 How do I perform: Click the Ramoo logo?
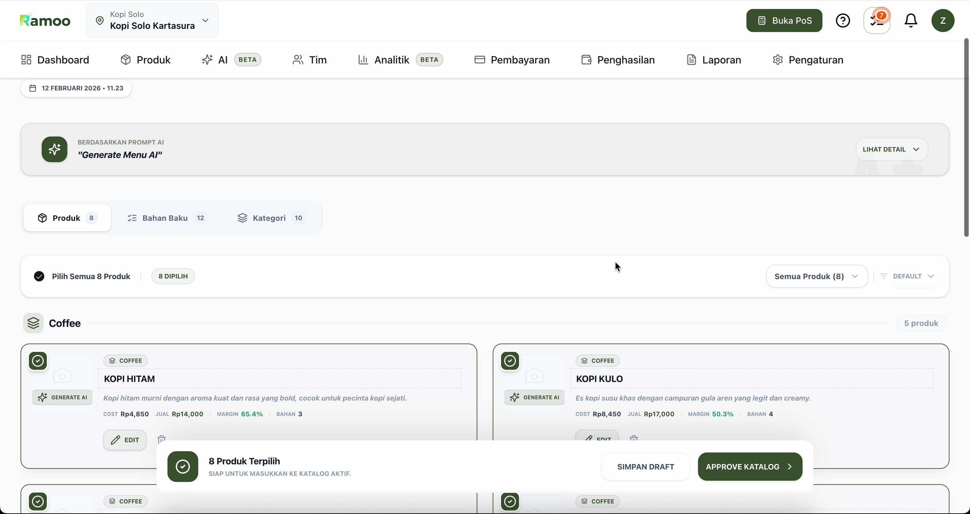(x=45, y=20)
